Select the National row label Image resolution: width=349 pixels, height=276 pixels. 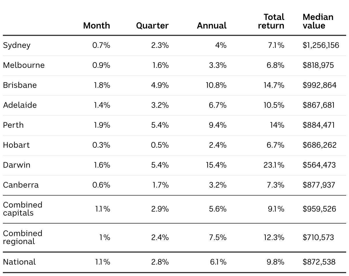[19, 262]
